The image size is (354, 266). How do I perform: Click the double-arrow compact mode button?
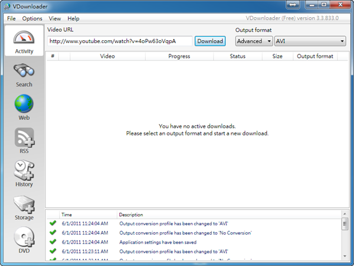point(293,5)
